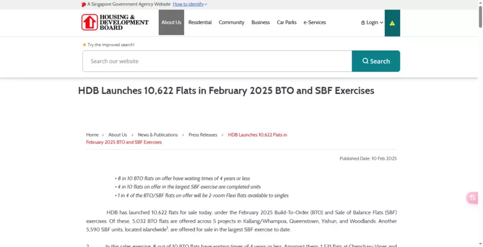Click the HDB house logo
The width and height of the screenshot is (483, 247).
[x=89, y=22]
